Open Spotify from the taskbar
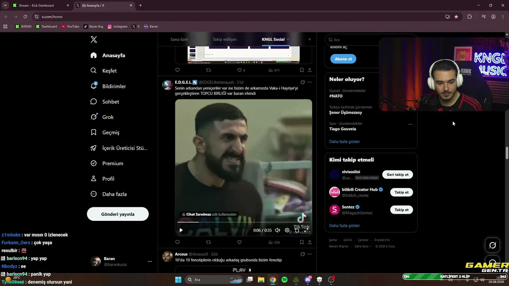Viewport: 509px width, 286px height. coord(284,280)
